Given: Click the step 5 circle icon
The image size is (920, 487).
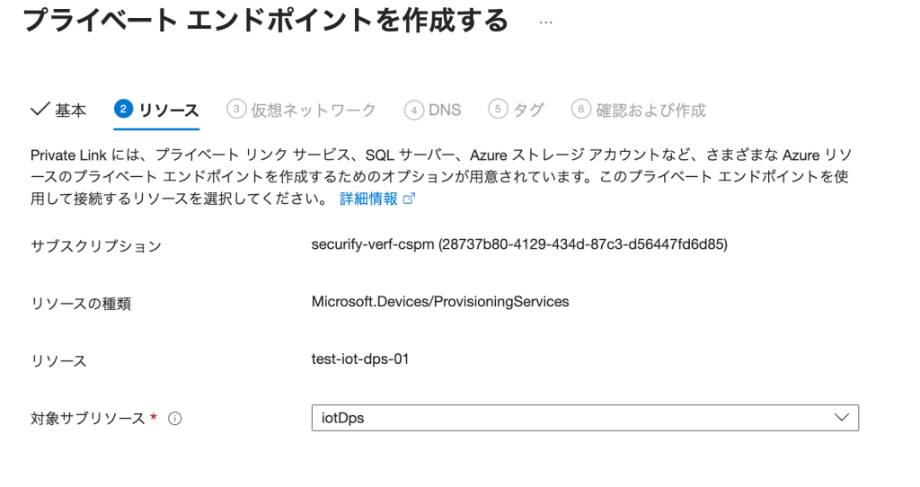Looking at the screenshot, I should coord(498,110).
